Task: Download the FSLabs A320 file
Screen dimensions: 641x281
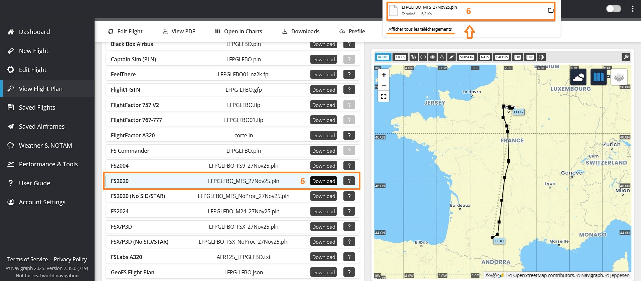Action: 324,257
